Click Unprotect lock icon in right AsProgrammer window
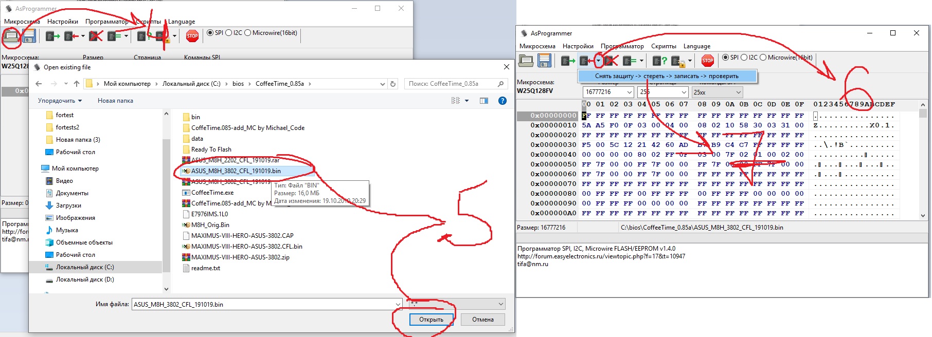The height and width of the screenshot is (337, 932). pyautogui.click(x=678, y=61)
